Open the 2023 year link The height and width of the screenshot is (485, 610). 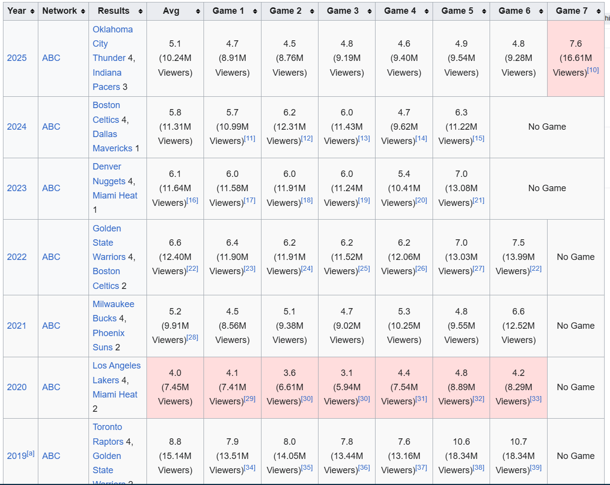(17, 188)
